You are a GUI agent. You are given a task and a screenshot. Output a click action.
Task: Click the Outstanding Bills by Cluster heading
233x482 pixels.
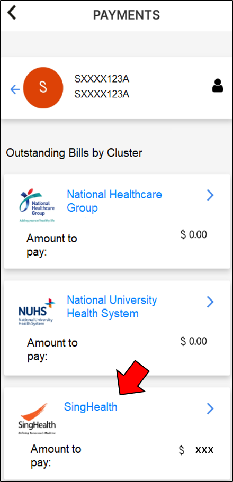pos(74,153)
